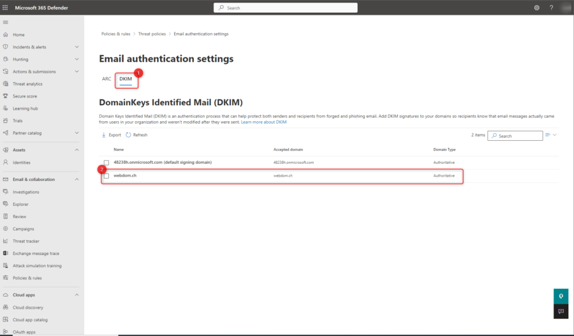Click the Explorer icon in sidebar

6,204
